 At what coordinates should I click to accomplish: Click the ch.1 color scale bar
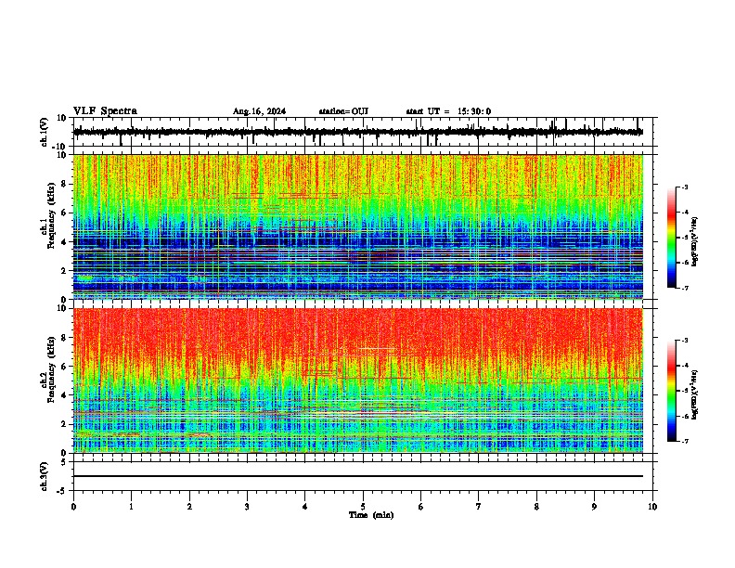coord(671,238)
